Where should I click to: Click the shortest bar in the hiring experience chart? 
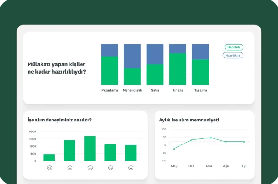pos(49,157)
